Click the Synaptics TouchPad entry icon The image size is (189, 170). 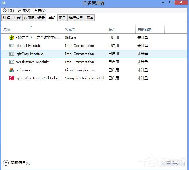(12, 78)
